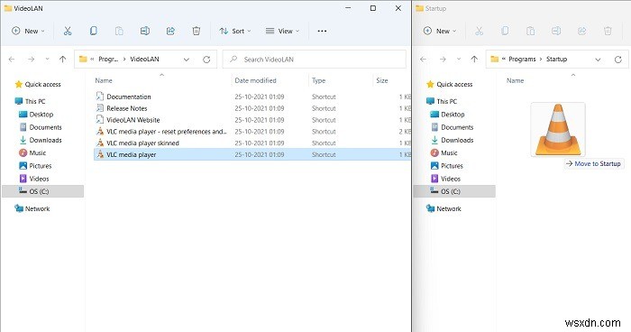The image size is (631, 332).
Task: Sort by Type column header
Action: [319, 80]
